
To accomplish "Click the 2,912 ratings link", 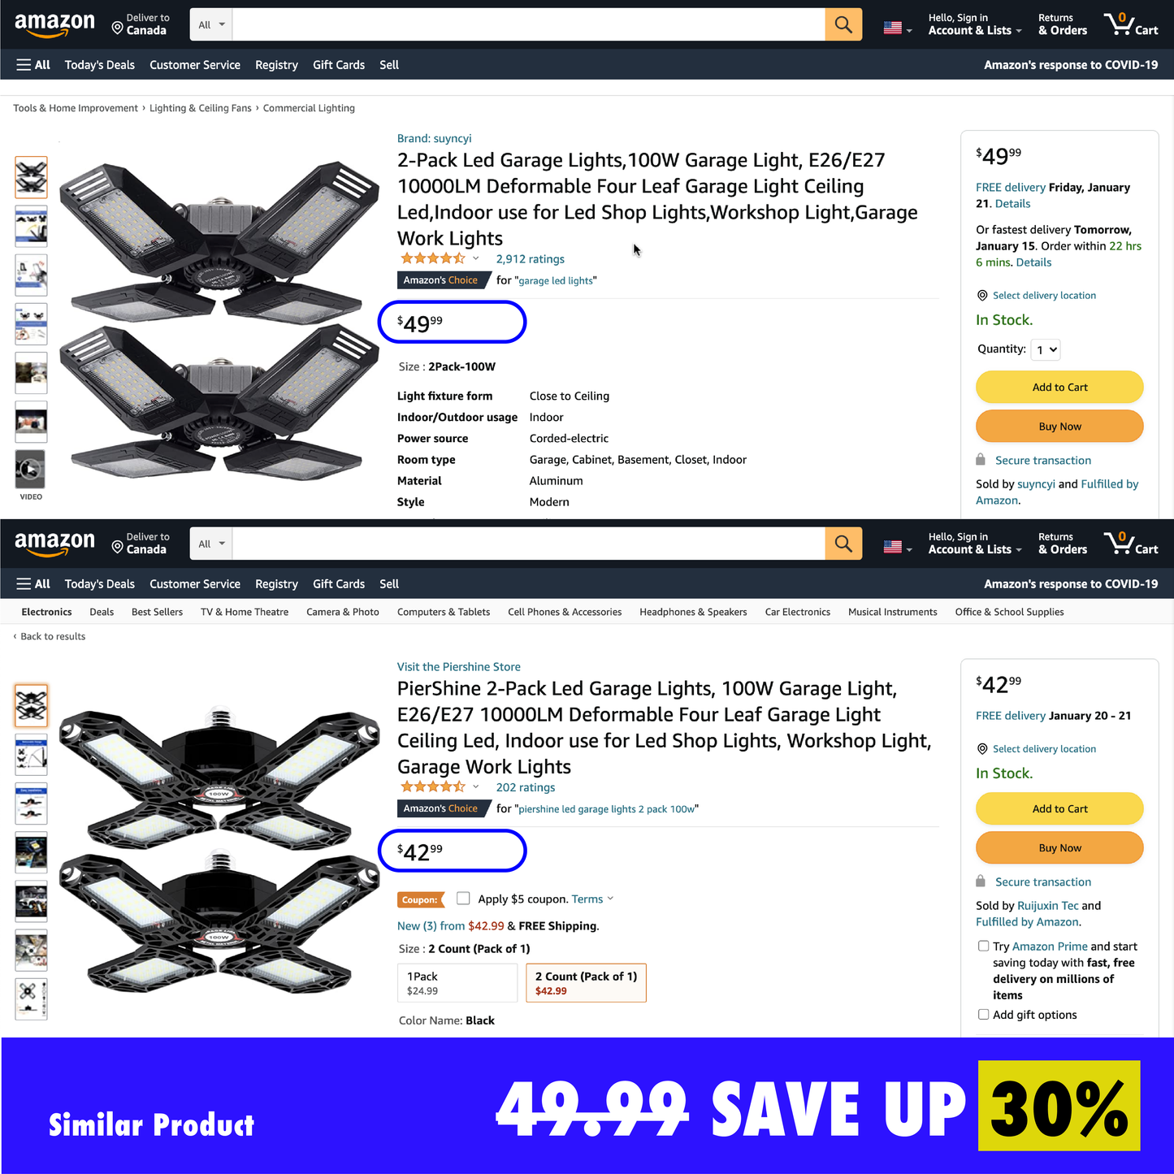I will 530,259.
